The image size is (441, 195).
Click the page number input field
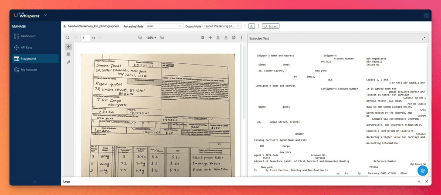point(86,37)
